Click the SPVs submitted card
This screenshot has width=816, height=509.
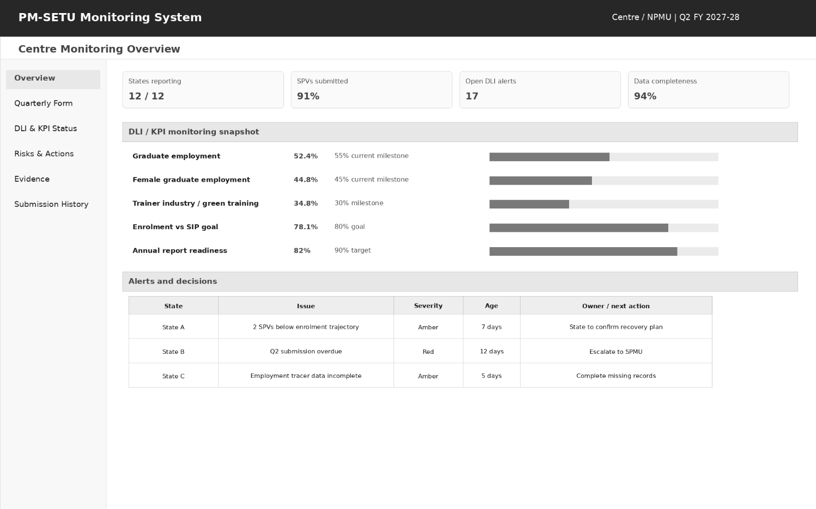point(371,90)
